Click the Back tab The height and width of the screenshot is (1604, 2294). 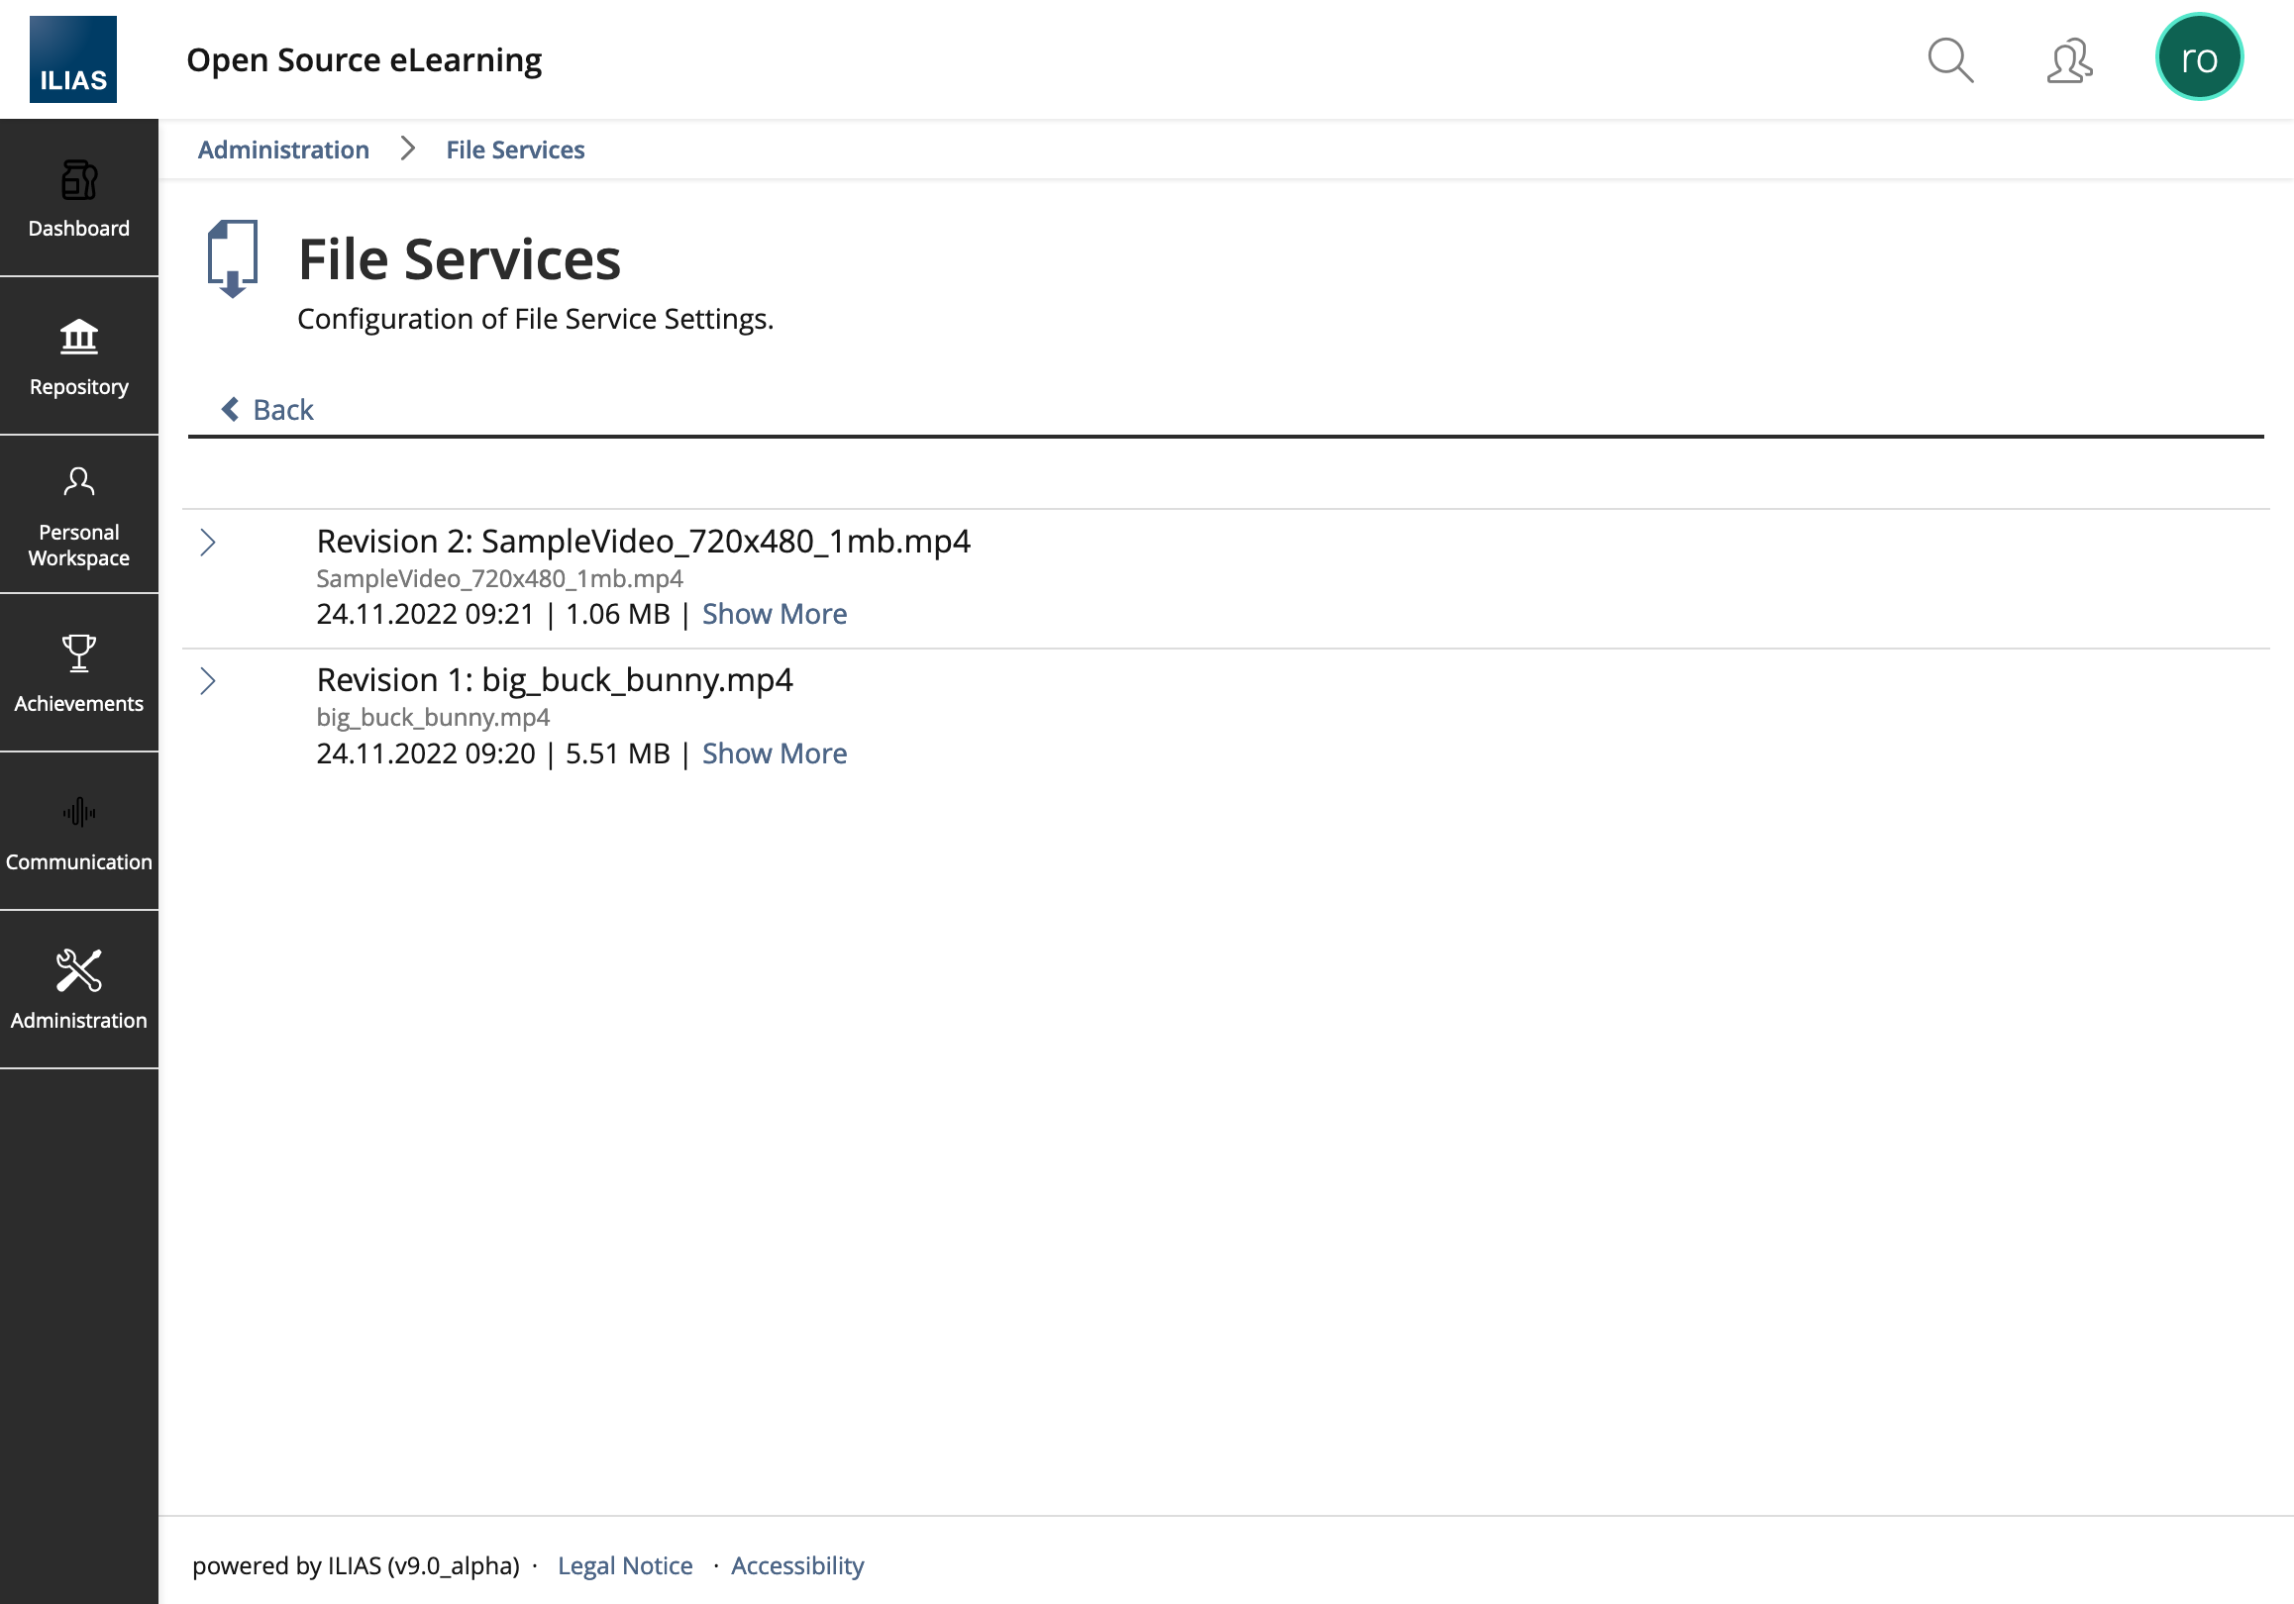pos(266,410)
